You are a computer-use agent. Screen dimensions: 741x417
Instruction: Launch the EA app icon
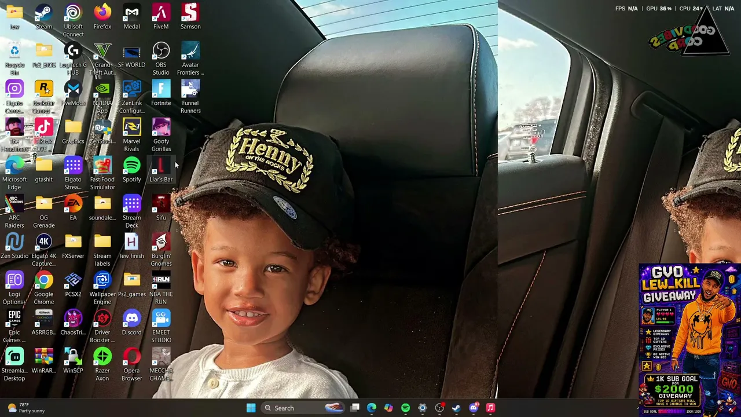(73, 208)
